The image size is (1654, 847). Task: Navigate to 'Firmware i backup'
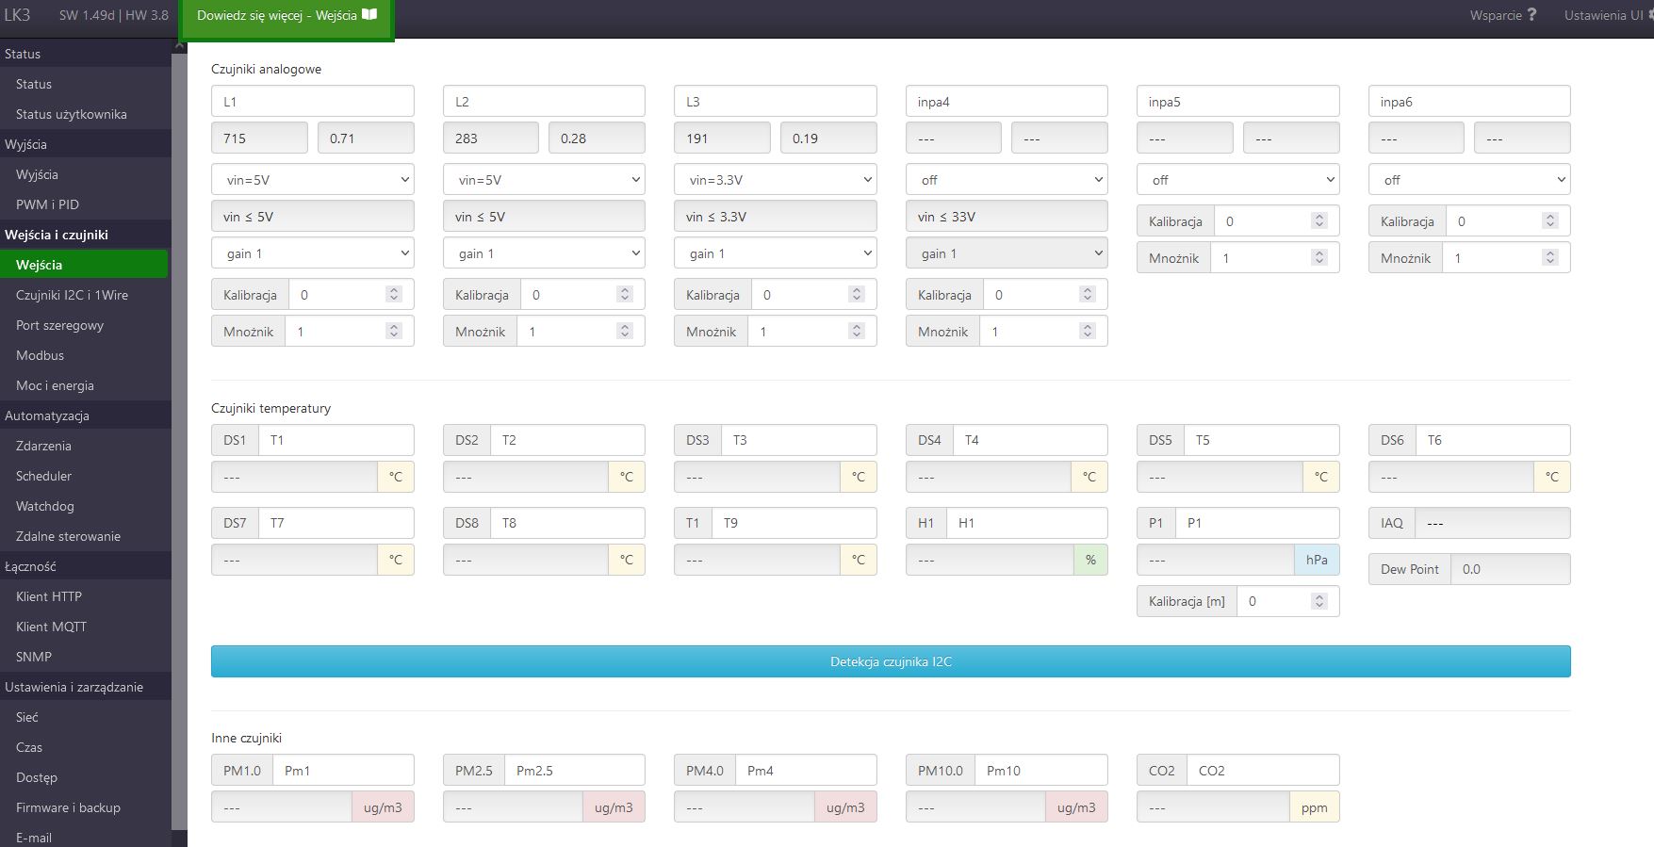(x=68, y=807)
